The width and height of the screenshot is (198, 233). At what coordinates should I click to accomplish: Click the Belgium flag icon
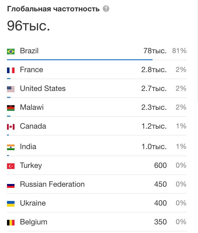coord(11,223)
